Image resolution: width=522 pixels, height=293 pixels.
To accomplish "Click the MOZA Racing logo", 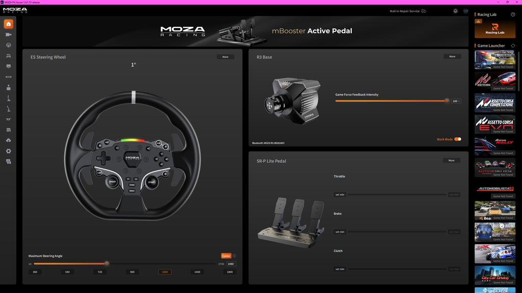I will tap(15, 10).
